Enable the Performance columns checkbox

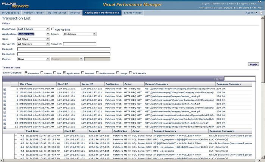(x=97, y=72)
